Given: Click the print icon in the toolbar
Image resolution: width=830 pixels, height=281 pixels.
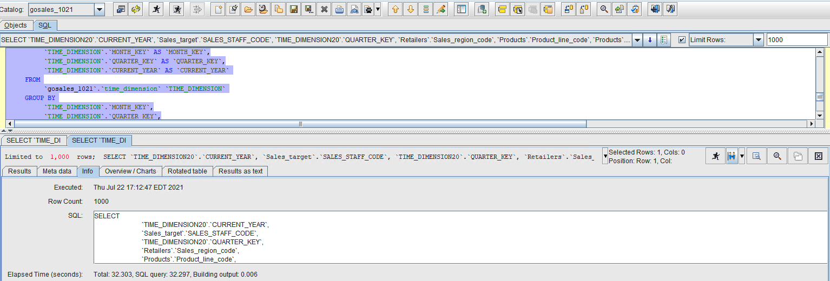Looking at the screenshot, I should pyautogui.click(x=339, y=9).
